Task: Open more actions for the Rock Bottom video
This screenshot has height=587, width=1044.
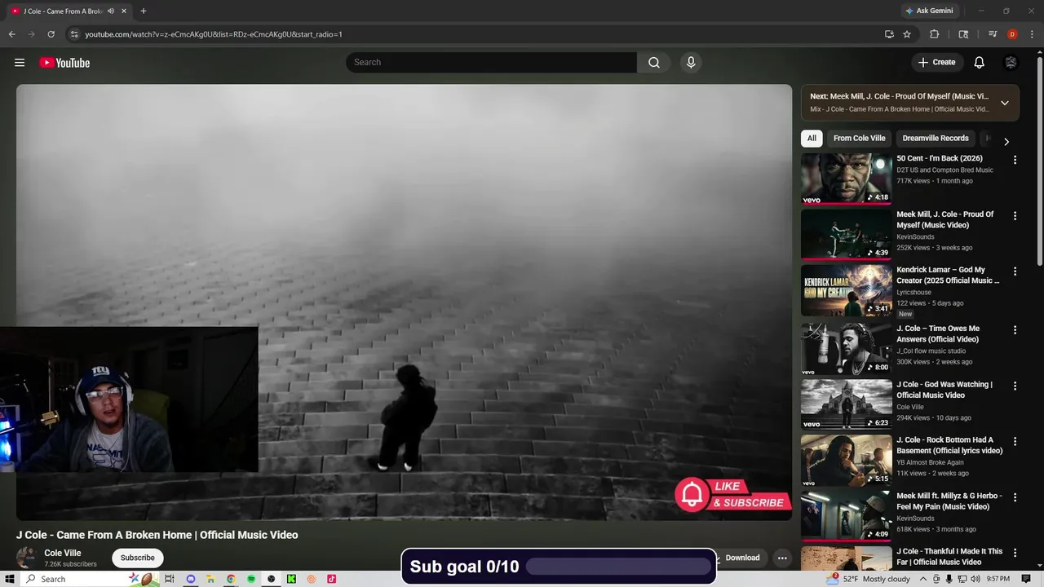Action: (1015, 441)
